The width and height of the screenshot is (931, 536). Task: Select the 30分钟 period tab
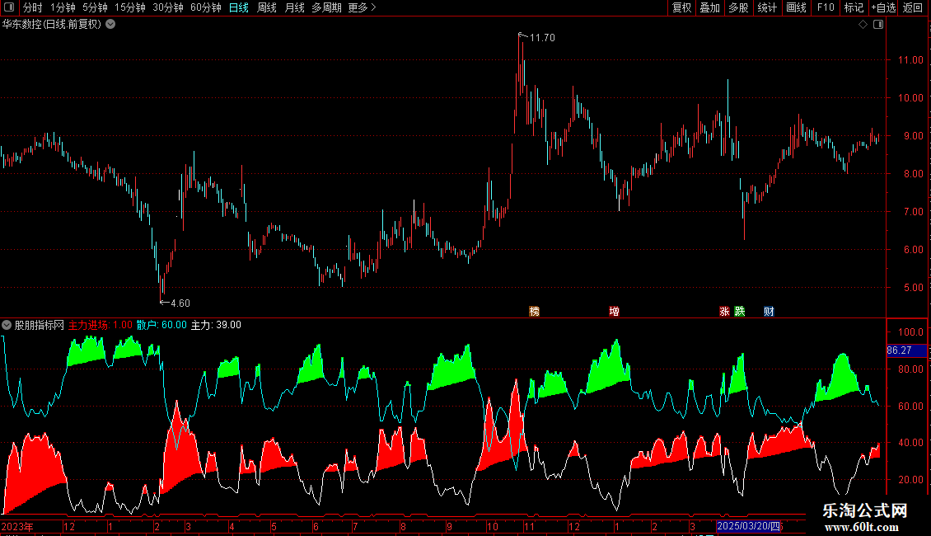[167, 7]
